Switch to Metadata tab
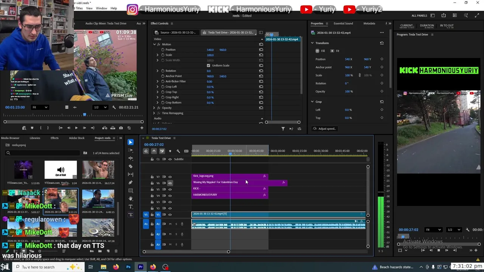Screen dimensions: 484x272 pos(369,23)
